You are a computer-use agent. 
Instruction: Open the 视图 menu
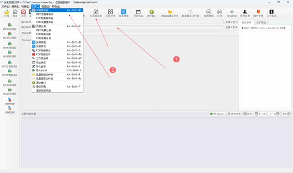(46, 6)
